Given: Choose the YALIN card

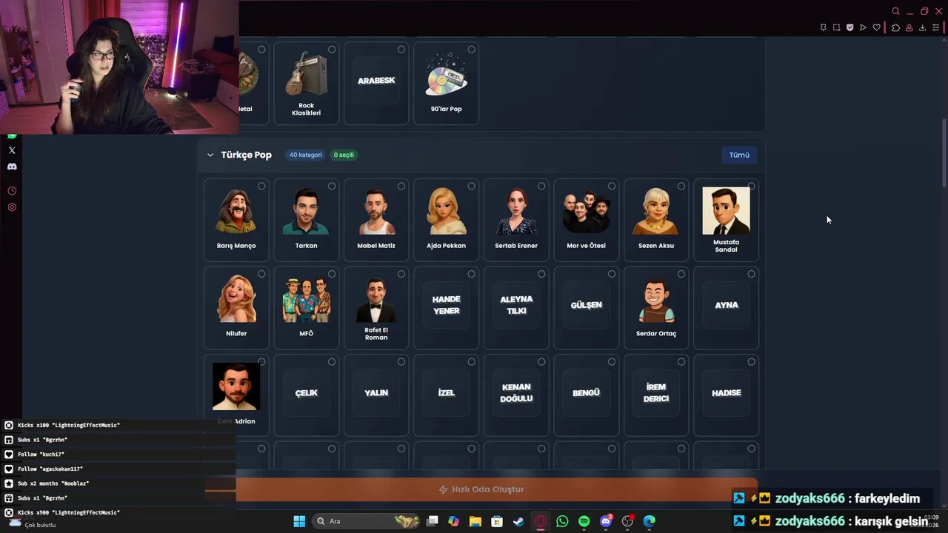Looking at the screenshot, I should [376, 395].
